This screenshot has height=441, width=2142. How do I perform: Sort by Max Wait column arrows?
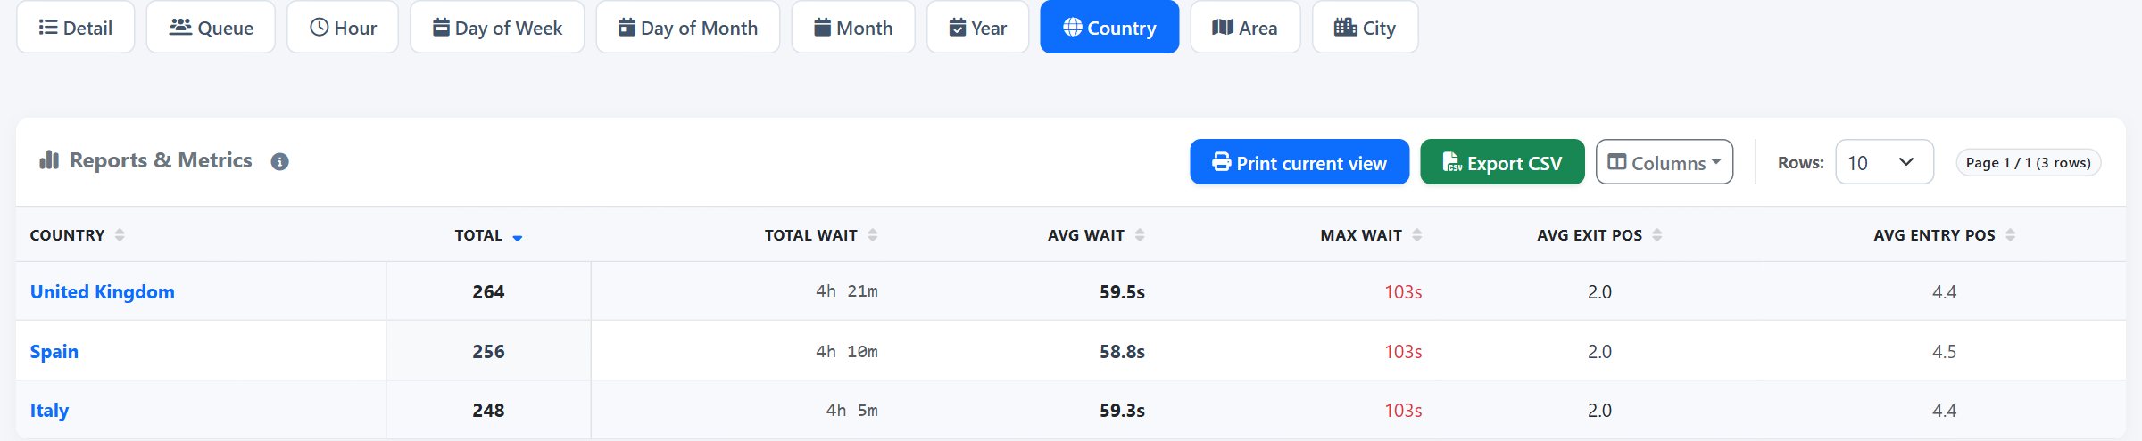pyautogui.click(x=1417, y=235)
